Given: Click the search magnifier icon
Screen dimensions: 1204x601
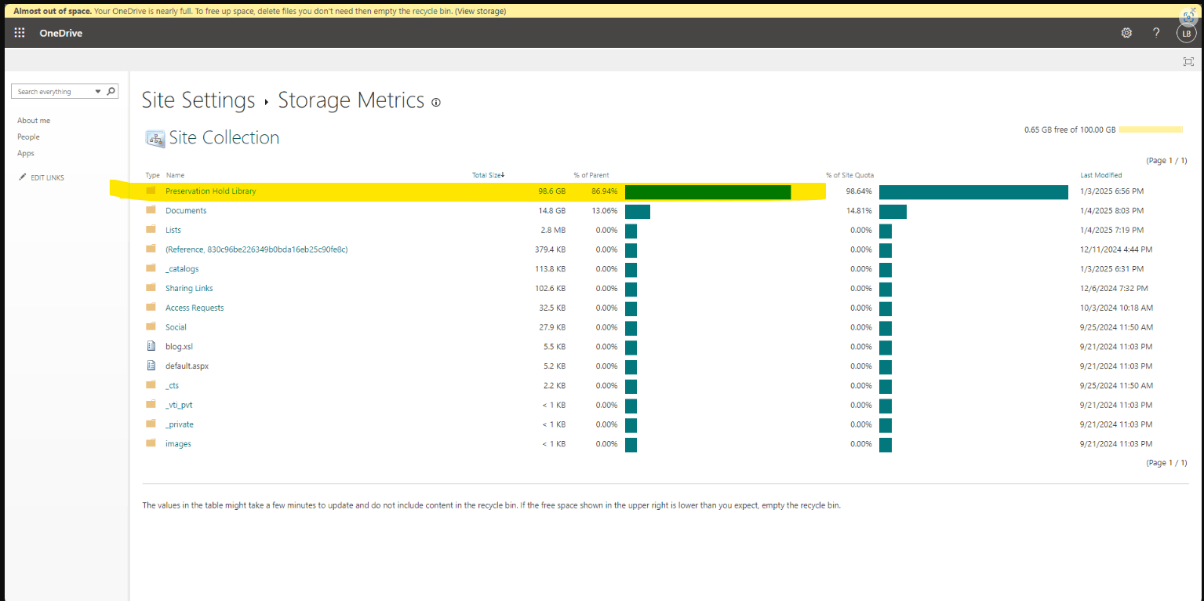Looking at the screenshot, I should point(111,92).
